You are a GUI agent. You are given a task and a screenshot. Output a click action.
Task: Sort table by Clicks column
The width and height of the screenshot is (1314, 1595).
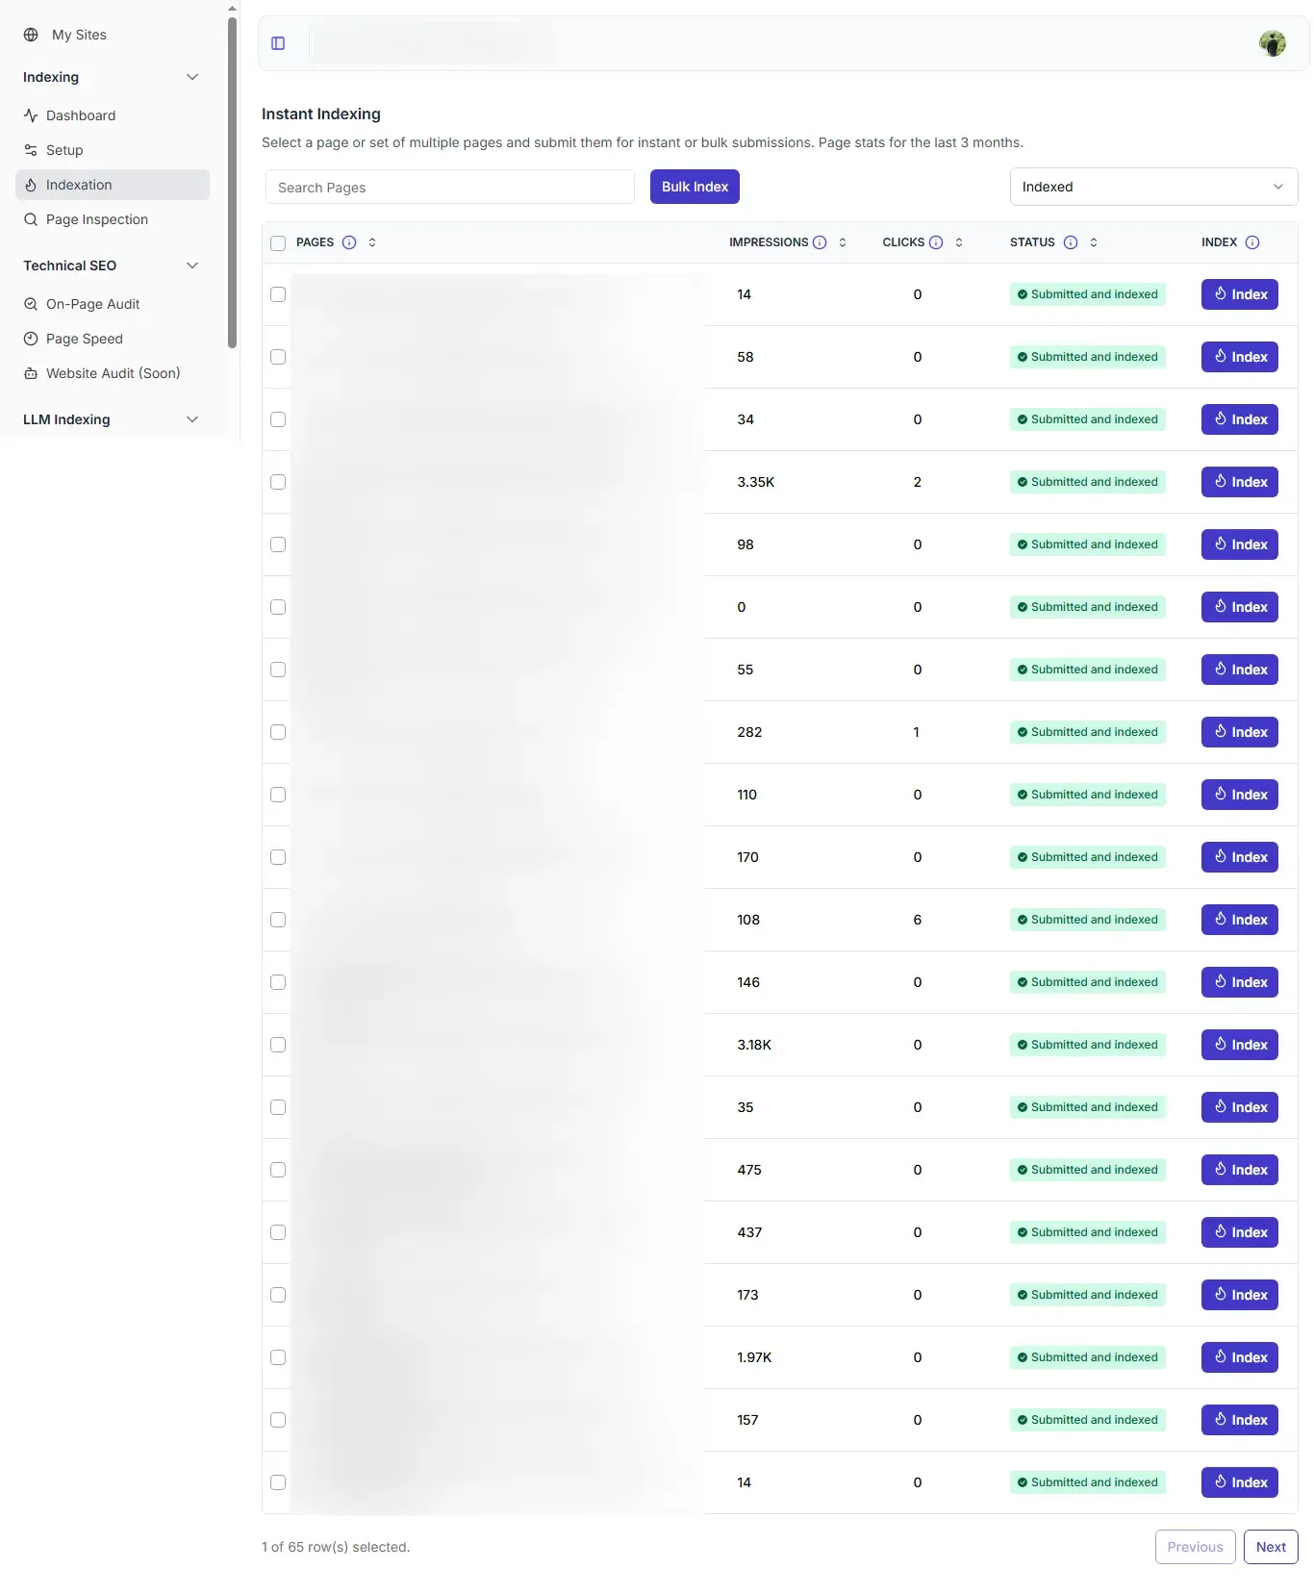point(959,242)
